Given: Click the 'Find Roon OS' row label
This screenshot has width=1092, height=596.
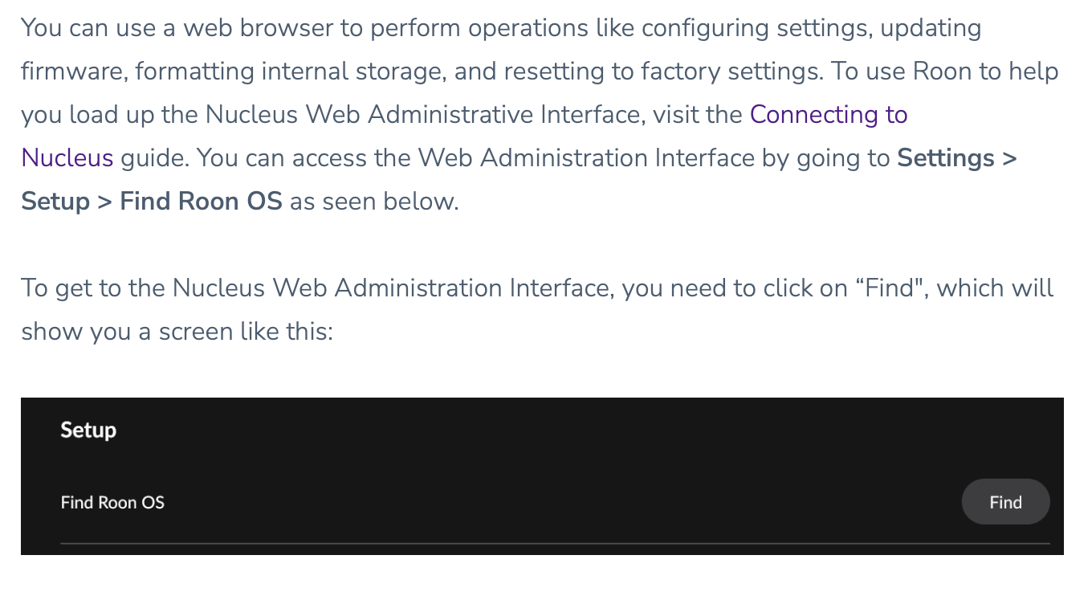Looking at the screenshot, I should click(112, 503).
